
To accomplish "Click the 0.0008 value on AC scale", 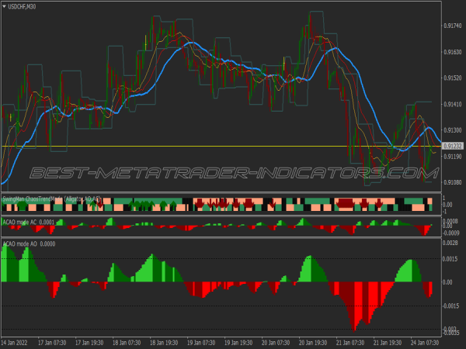I will (450, 221).
